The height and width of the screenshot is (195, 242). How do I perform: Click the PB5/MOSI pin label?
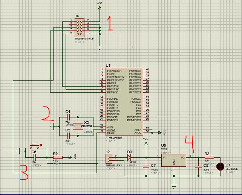113,87
